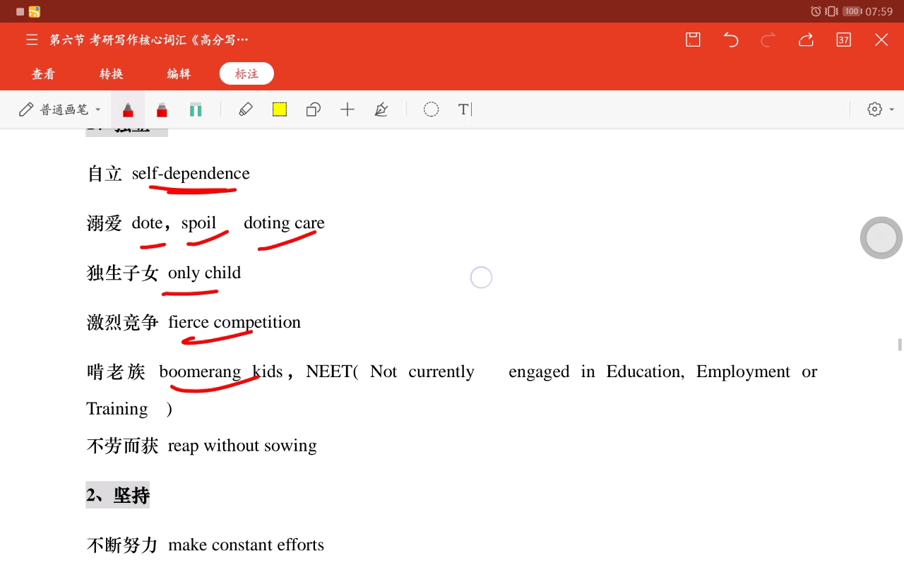The width and height of the screenshot is (904, 565).
Task: Switch to 编辑 tab
Action: click(179, 73)
